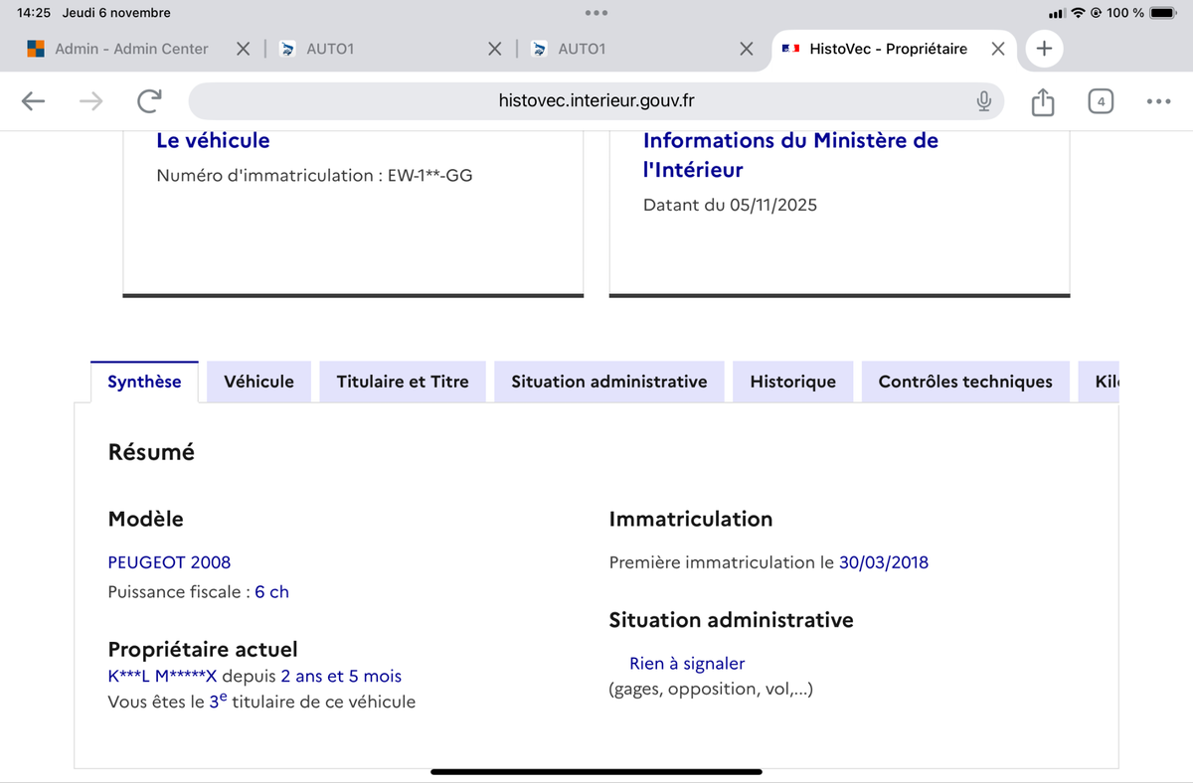This screenshot has width=1193, height=783.
Task: Open the browser three-dots menu
Action: point(1158,100)
